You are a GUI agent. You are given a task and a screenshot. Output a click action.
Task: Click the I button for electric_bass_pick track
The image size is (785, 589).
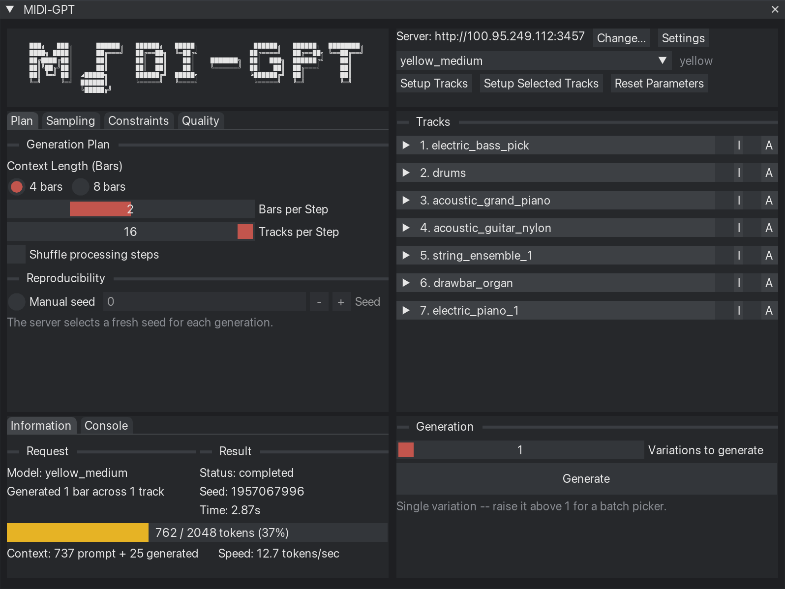click(739, 145)
